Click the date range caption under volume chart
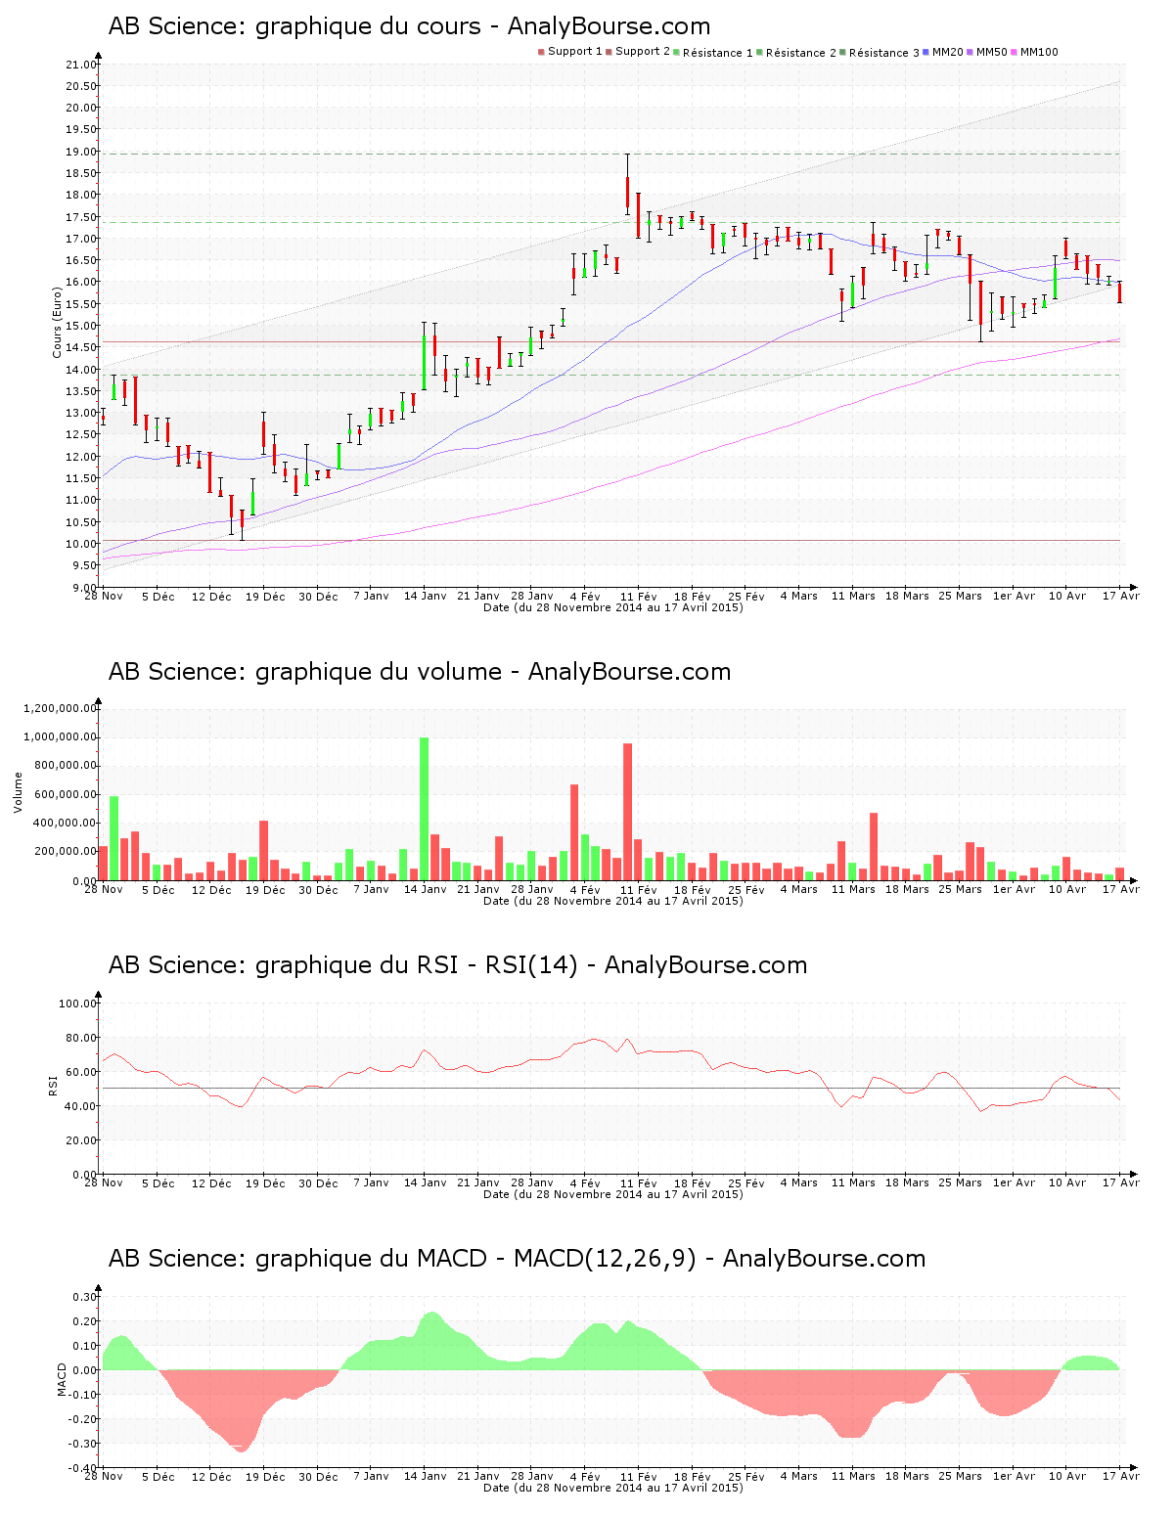This screenshot has height=1516, width=1174. (x=613, y=901)
